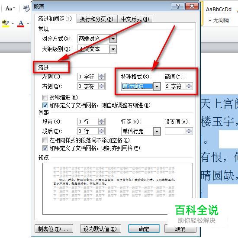Image resolution: width=238 pixels, height=238 pixels.
Task: Open the font color dropdown arrow
Action: 28,23
